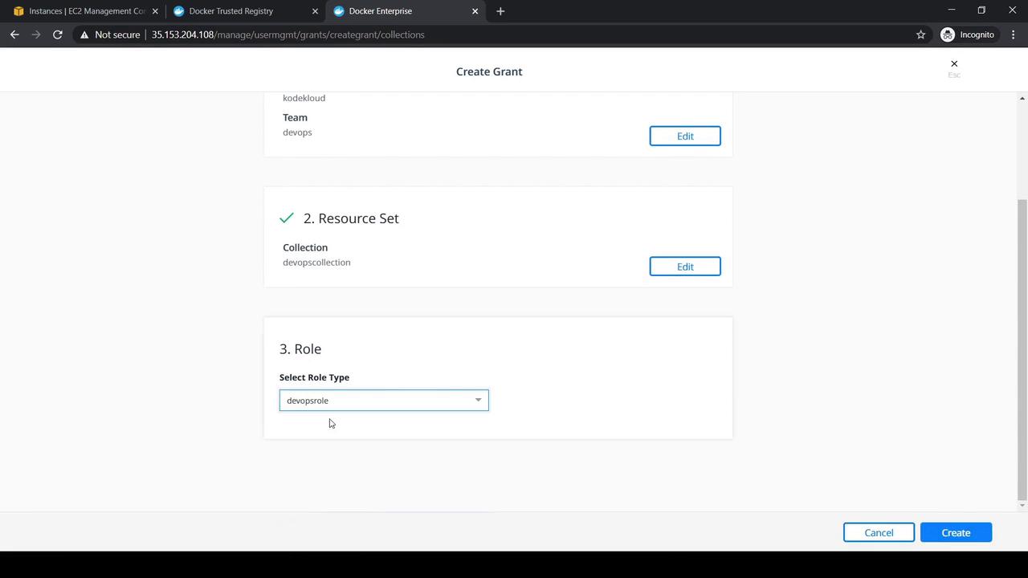Open the Chrome three-dot menu
This screenshot has width=1028, height=578.
point(1014,35)
